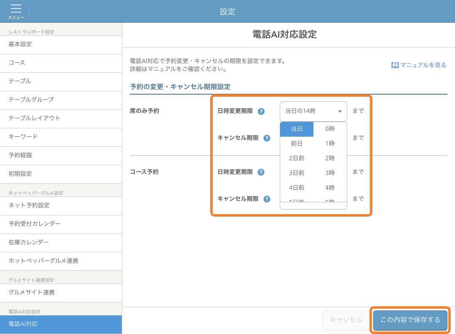
Task: Click the キャンセル button
Action: point(346,320)
